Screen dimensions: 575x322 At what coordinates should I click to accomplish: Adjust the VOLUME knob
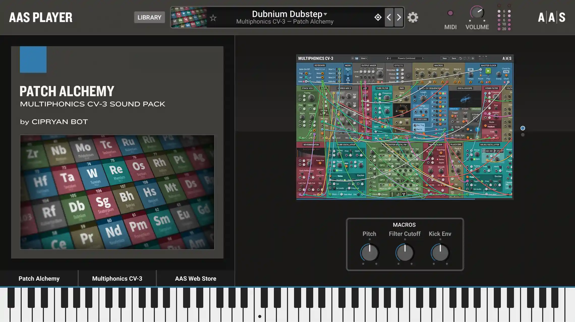coord(477,13)
